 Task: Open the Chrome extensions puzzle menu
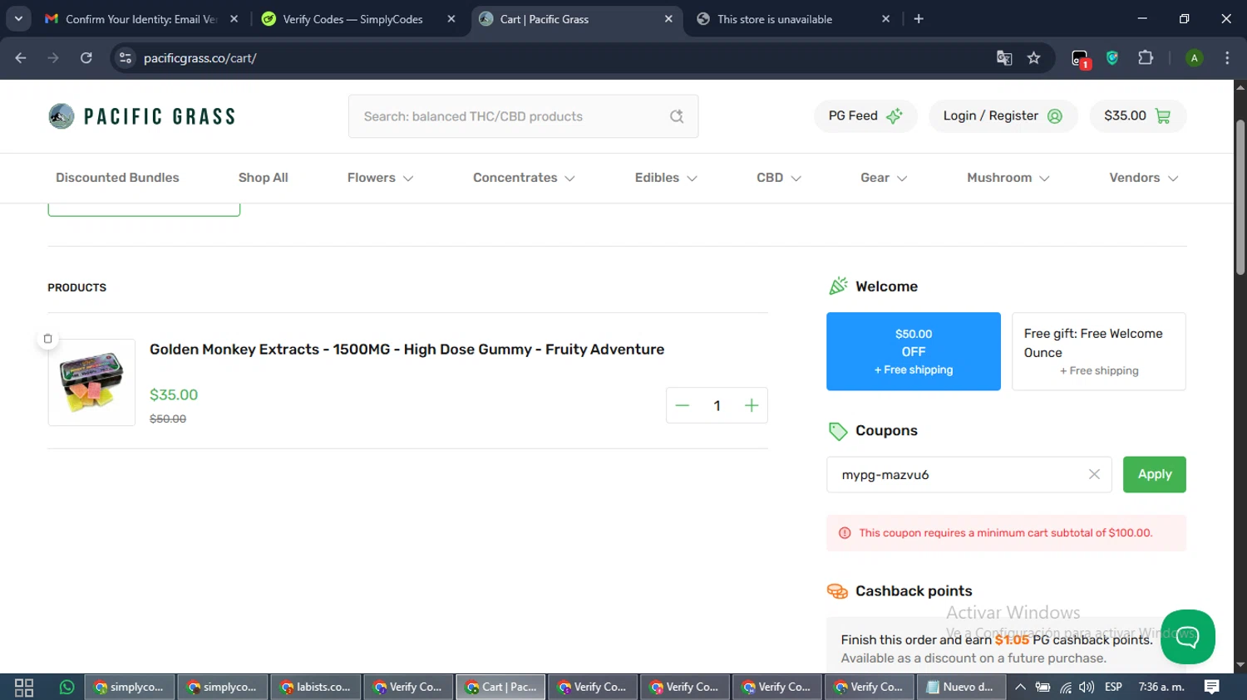click(1146, 58)
